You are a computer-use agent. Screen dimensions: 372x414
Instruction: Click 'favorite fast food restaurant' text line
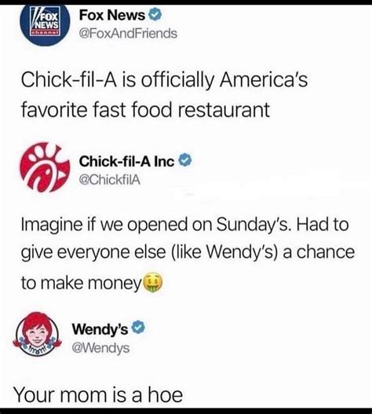click(x=145, y=109)
